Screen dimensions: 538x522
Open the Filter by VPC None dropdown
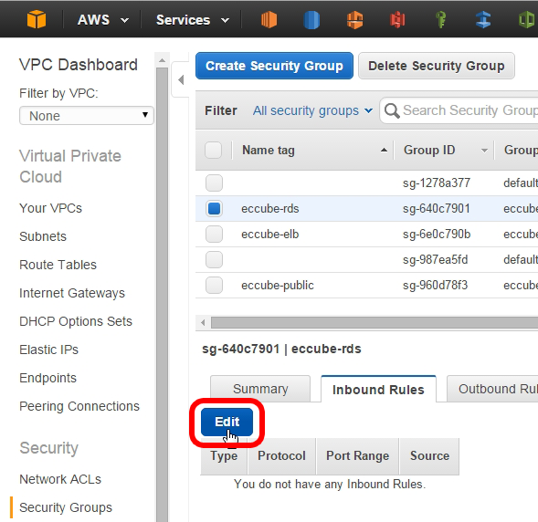coord(87,116)
